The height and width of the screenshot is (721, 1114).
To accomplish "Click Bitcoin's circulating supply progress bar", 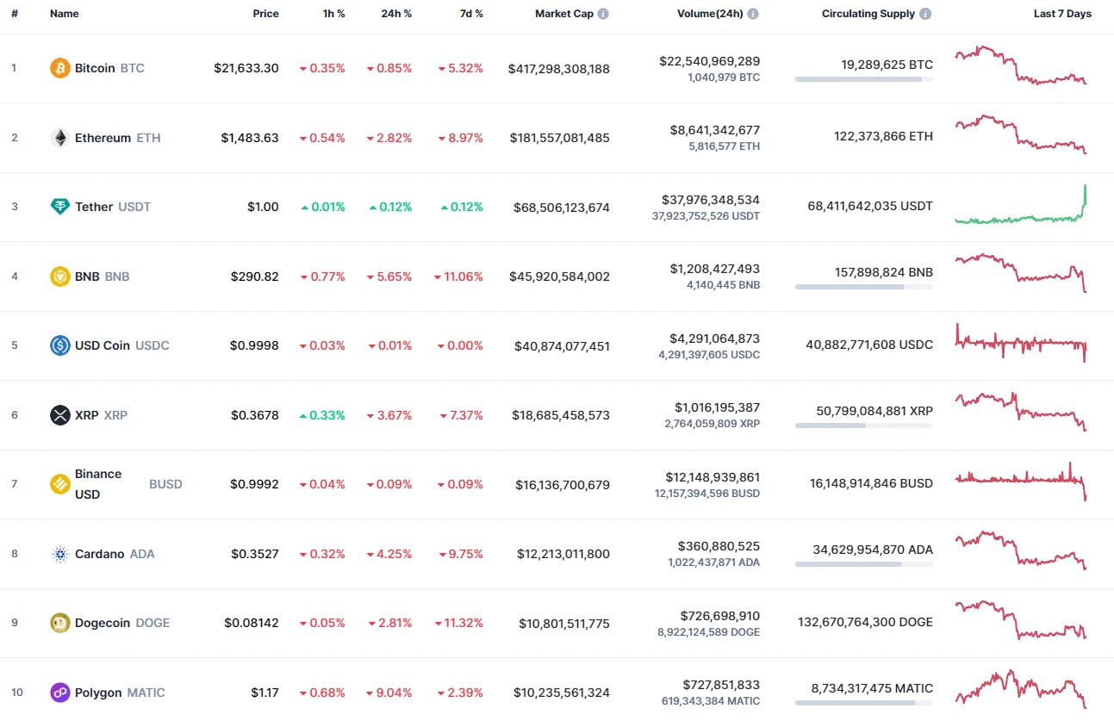I will [863, 80].
